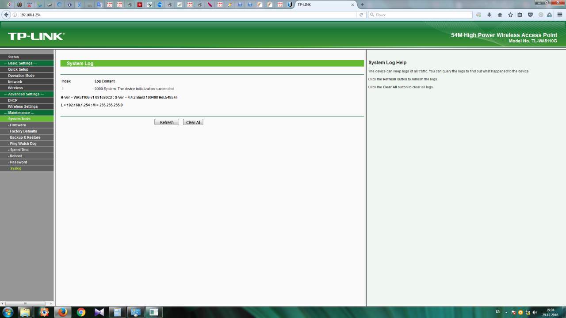566x318 pixels.
Task: Select the Wireless menu under Basic Settings
Action: pos(15,88)
